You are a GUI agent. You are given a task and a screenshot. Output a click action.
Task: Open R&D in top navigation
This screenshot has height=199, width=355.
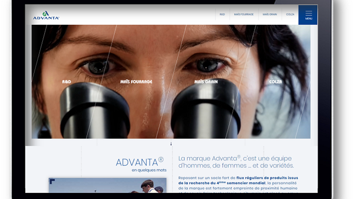[x=222, y=14]
